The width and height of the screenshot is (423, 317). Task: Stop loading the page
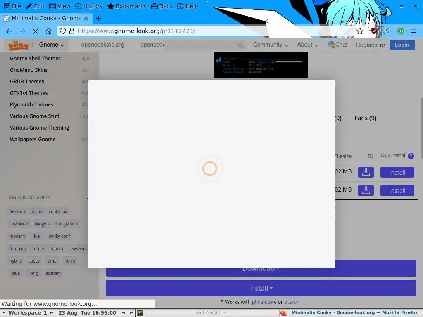point(36,31)
